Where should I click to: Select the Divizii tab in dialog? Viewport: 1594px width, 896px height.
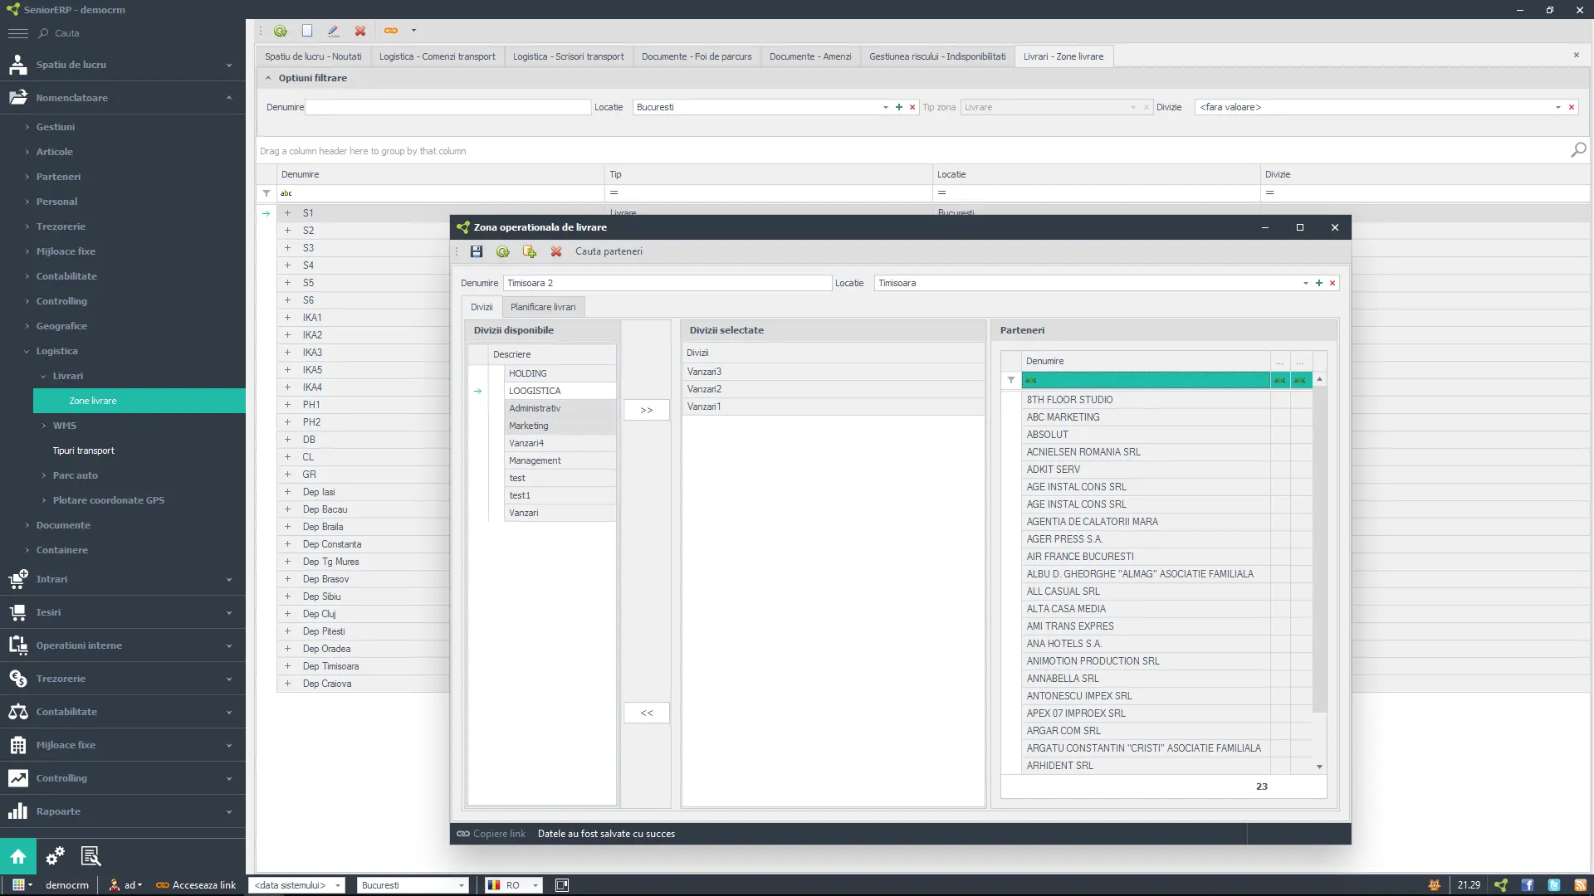click(x=482, y=307)
